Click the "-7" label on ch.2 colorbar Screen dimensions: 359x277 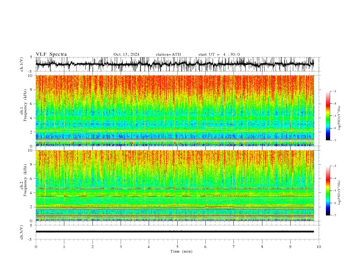334,215
